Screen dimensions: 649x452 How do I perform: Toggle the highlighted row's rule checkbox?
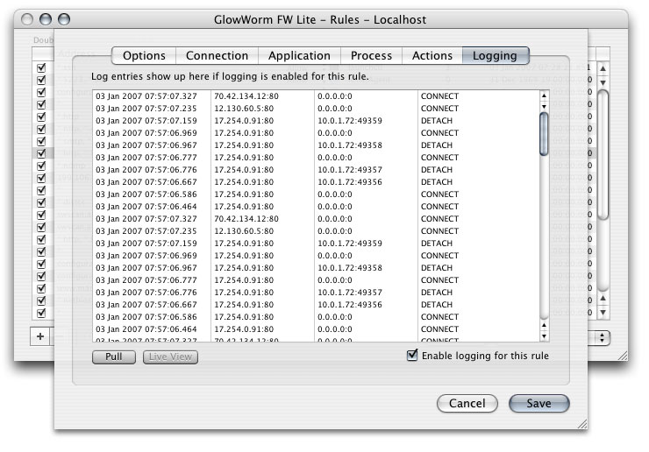(x=41, y=153)
